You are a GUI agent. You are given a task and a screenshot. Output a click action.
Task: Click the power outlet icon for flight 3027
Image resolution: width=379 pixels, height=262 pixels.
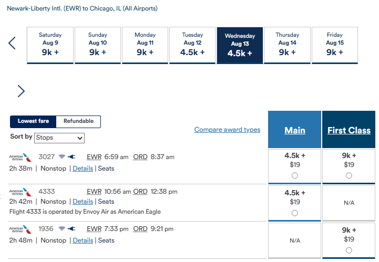click(71, 156)
